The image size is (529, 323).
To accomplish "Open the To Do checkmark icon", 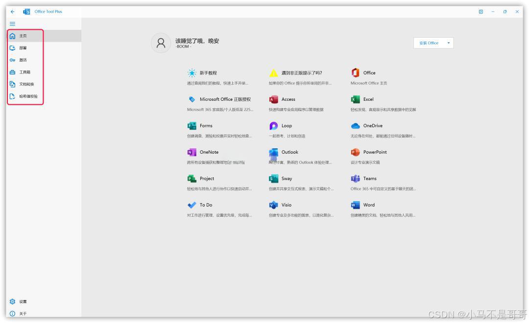I will click(x=192, y=205).
